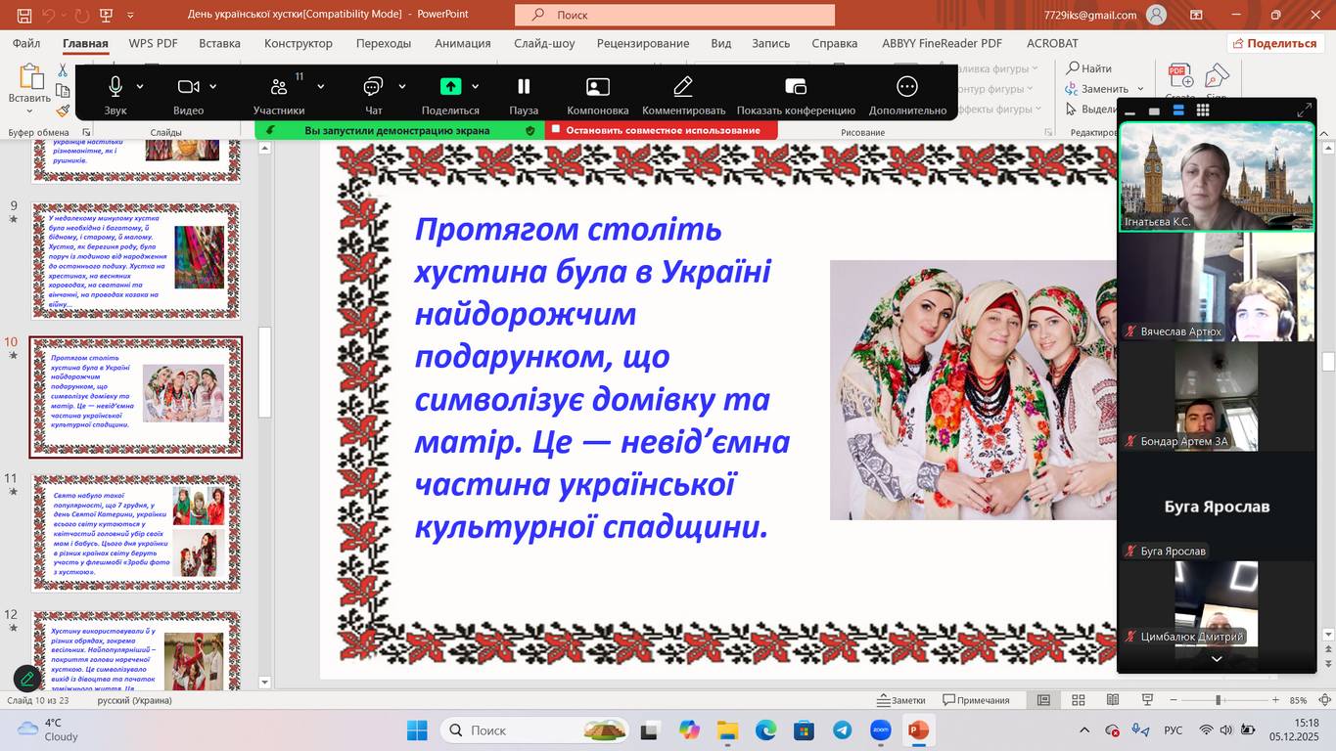This screenshot has width=1336, height=751.
Task: Switch Zoom video panel to grid view
Action: 1203,110
